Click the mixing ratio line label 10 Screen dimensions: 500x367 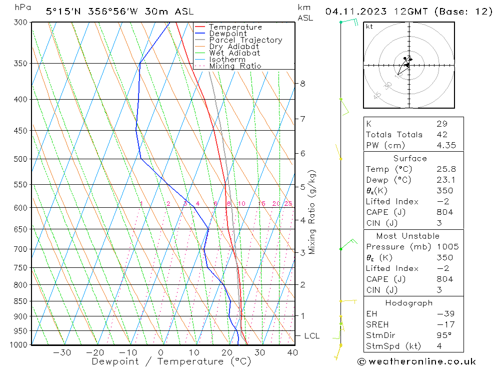coord(241,203)
